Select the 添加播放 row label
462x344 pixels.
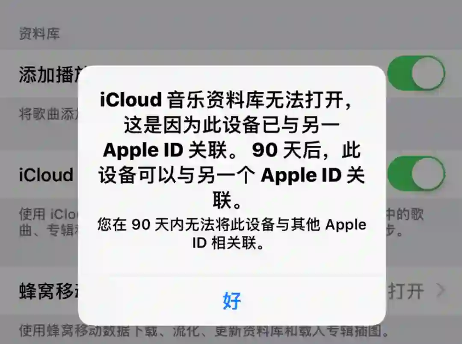tap(49, 74)
